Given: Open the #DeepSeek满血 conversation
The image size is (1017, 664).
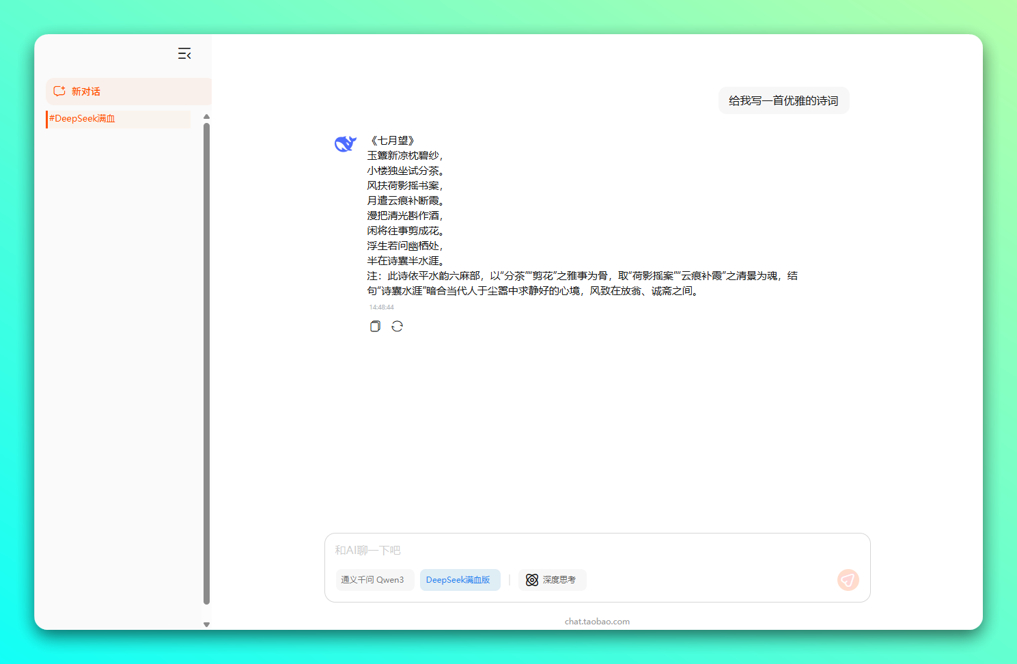Looking at the screenshot, I should coord(118,119).
